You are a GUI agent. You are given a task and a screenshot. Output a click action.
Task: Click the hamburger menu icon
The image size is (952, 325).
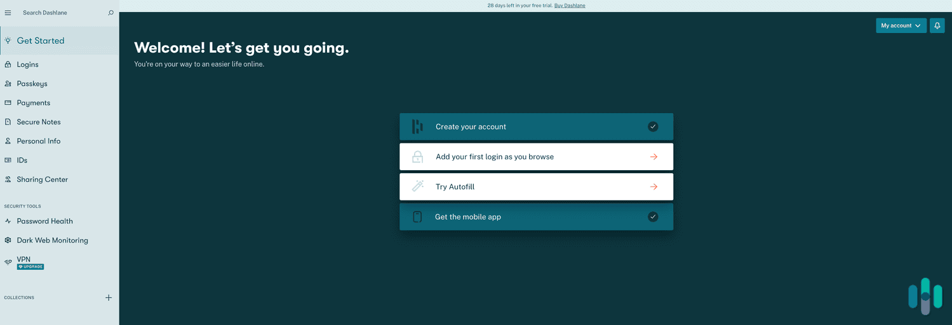coord(8,13)
